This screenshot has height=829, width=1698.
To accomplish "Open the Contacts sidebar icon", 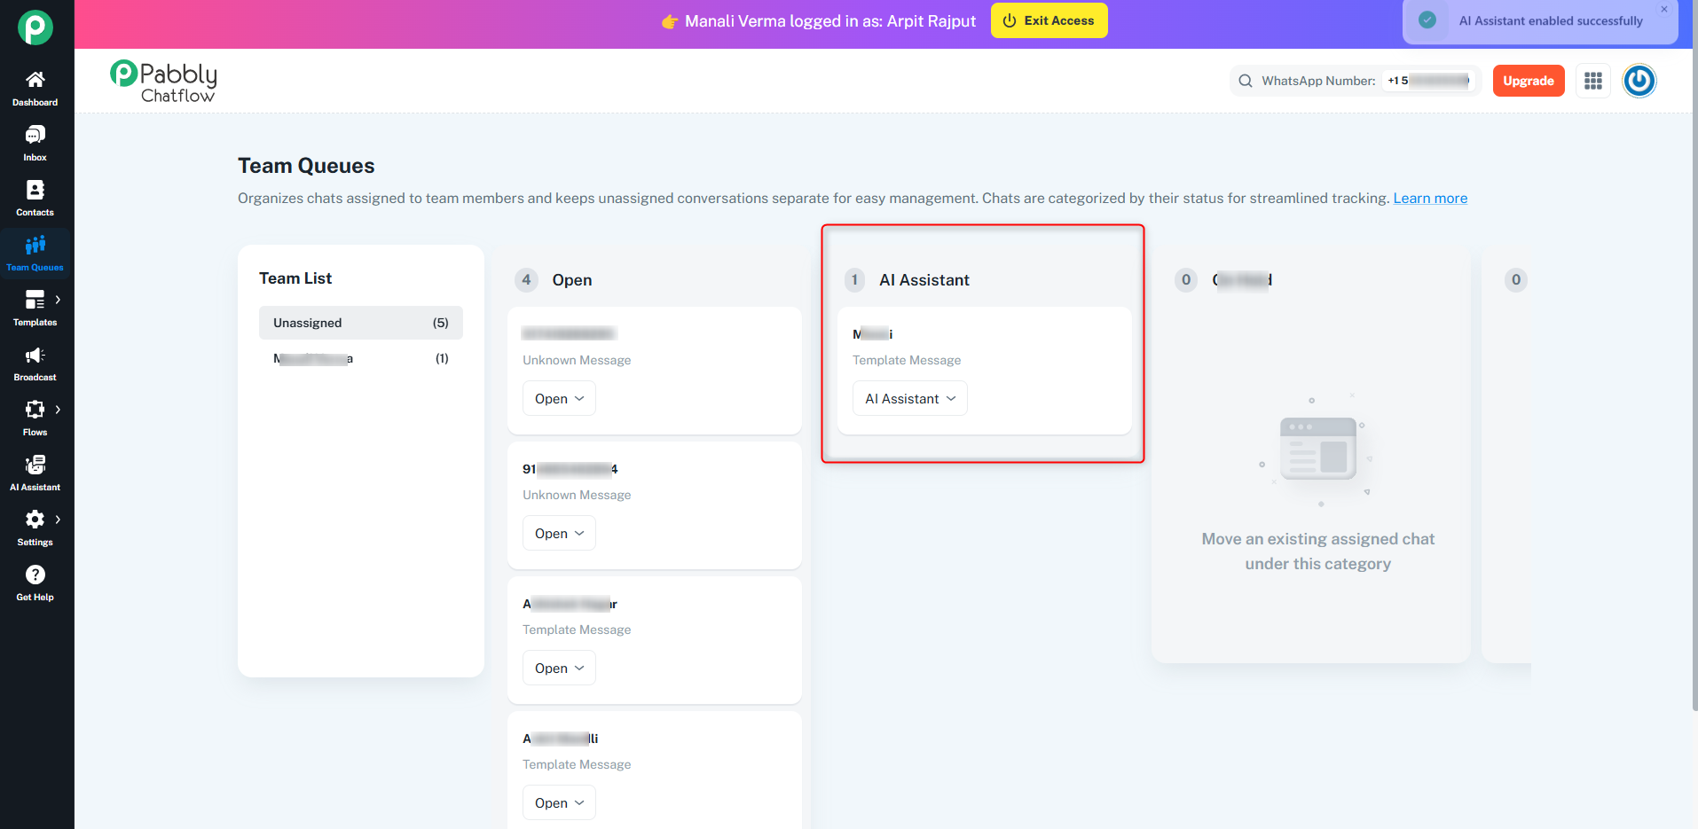I will click(35, 190).
